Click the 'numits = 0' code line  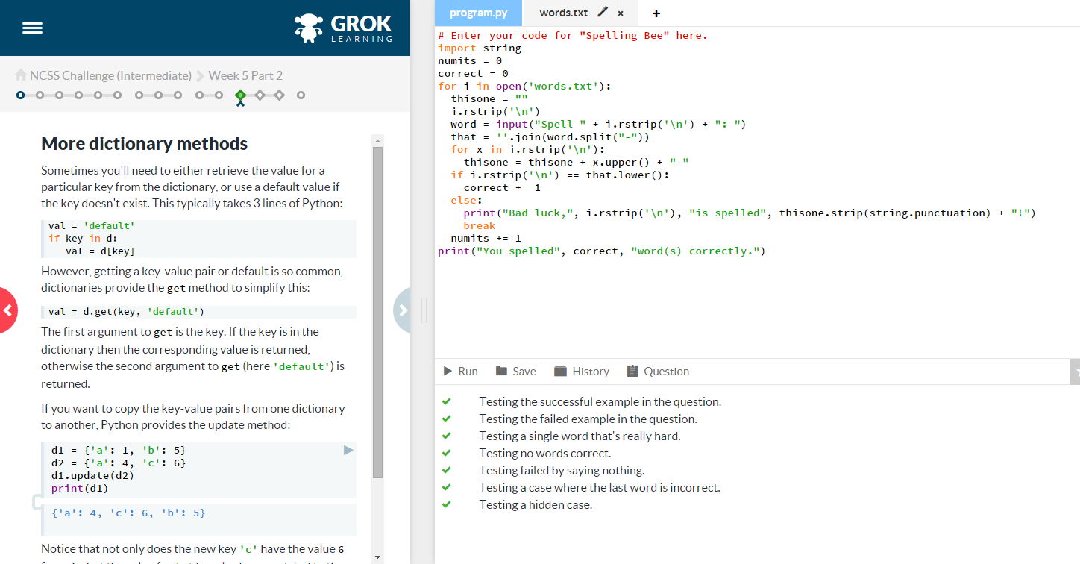click(x=470, y=60)
